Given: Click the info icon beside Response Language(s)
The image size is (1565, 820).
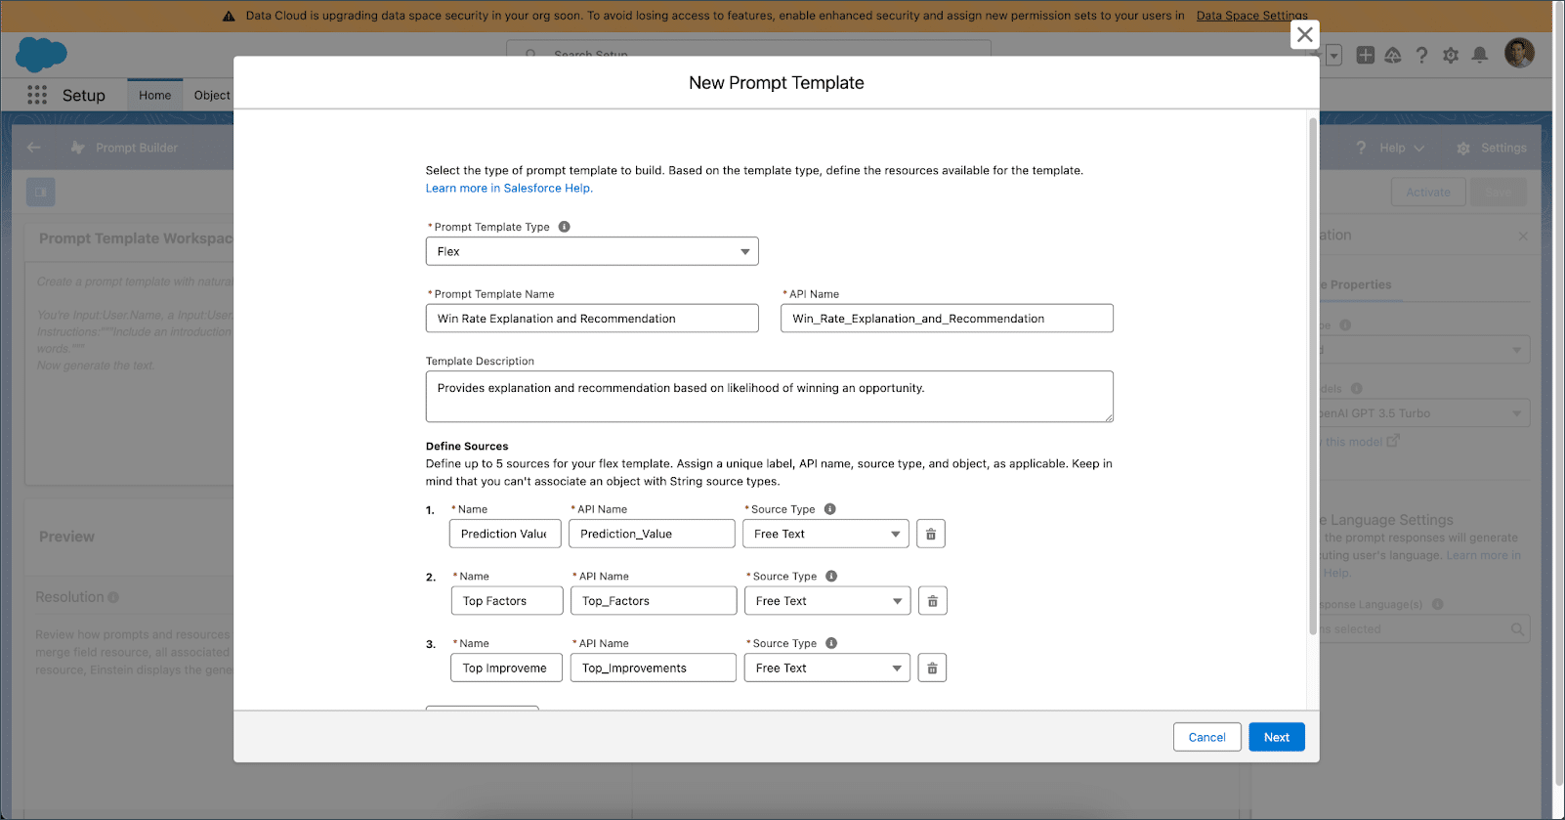Looking at the screenshot, I should pyautogui.click(x=1437, y=604).
